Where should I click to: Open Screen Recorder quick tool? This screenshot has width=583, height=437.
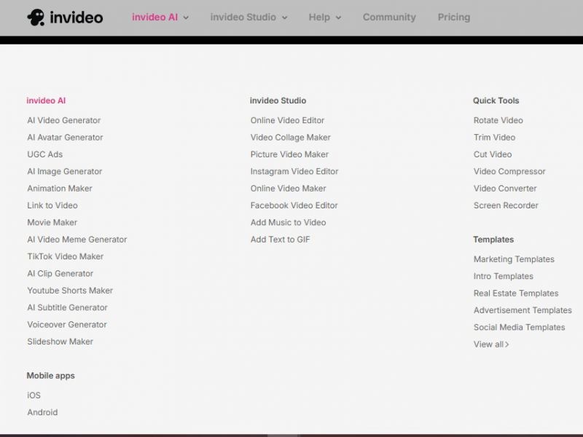tap(506, 205)
